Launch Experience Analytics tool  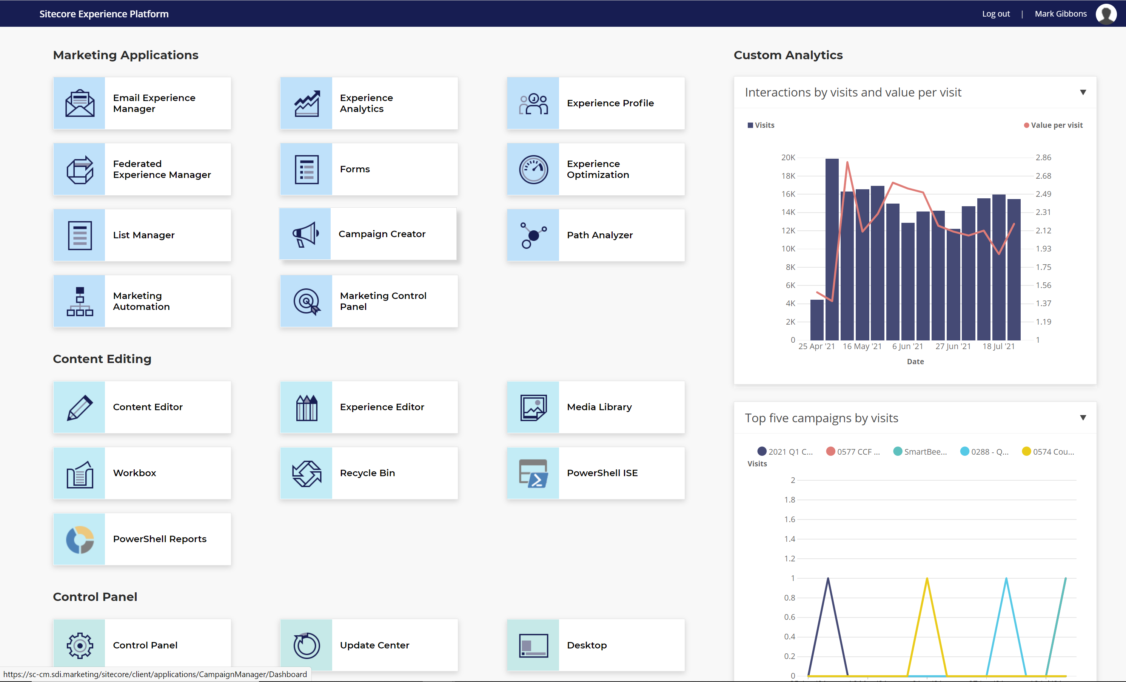[x=369, y=103]
